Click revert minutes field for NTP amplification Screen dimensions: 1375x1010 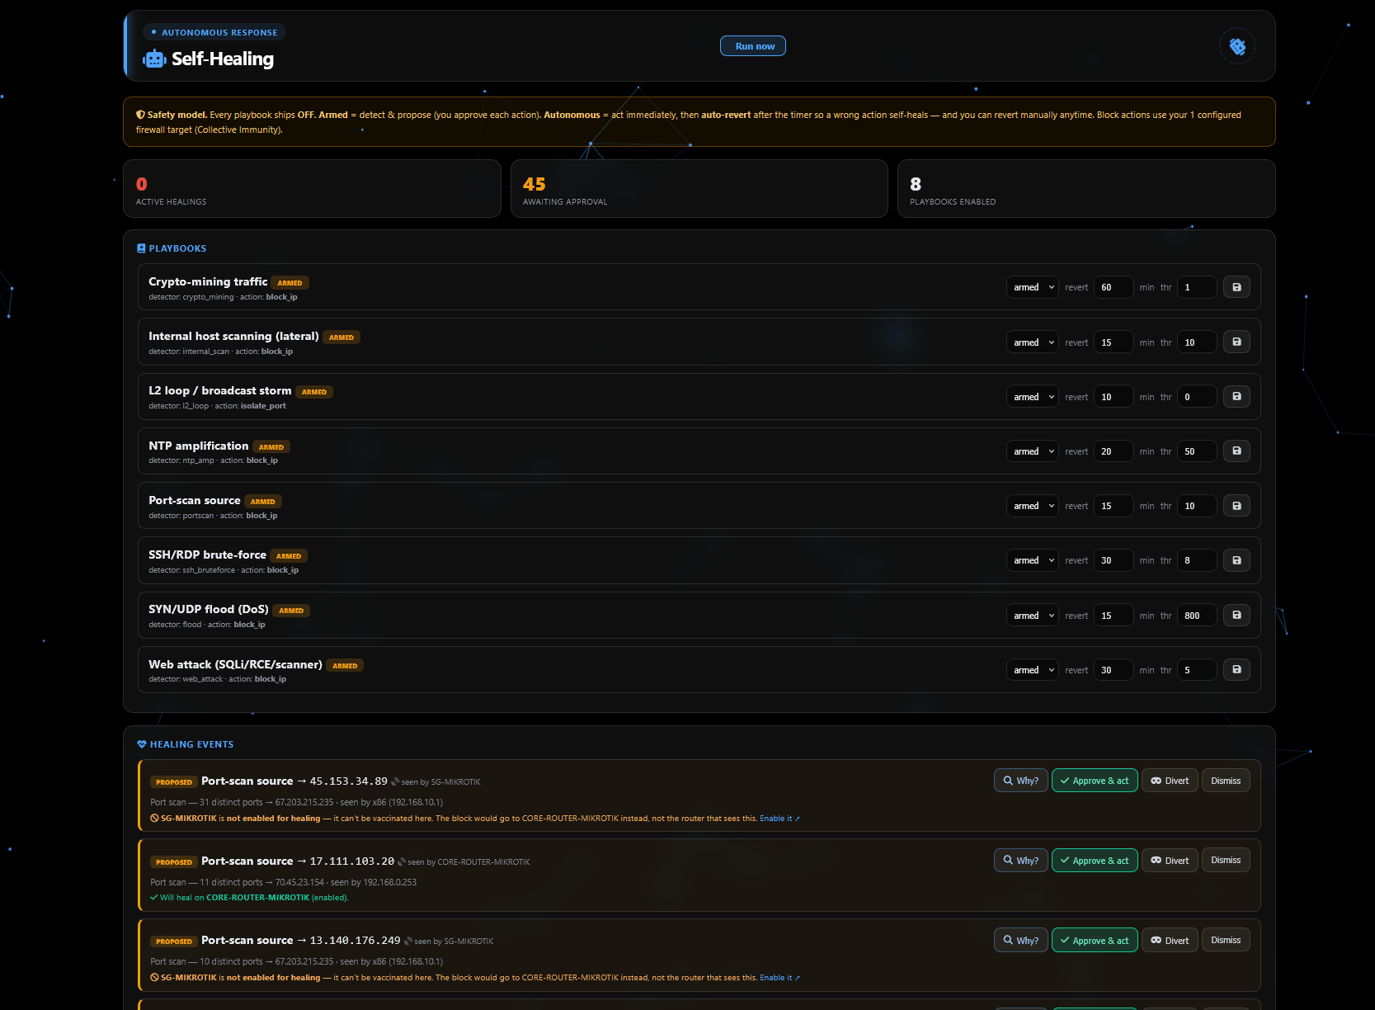coord(1114,451)
